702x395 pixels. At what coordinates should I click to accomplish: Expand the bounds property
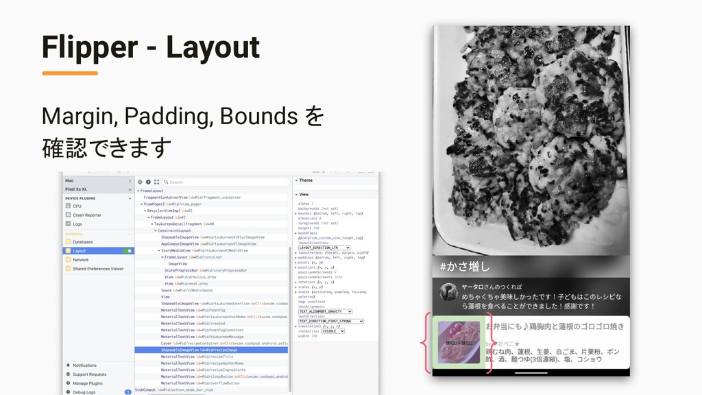[296, 214]
